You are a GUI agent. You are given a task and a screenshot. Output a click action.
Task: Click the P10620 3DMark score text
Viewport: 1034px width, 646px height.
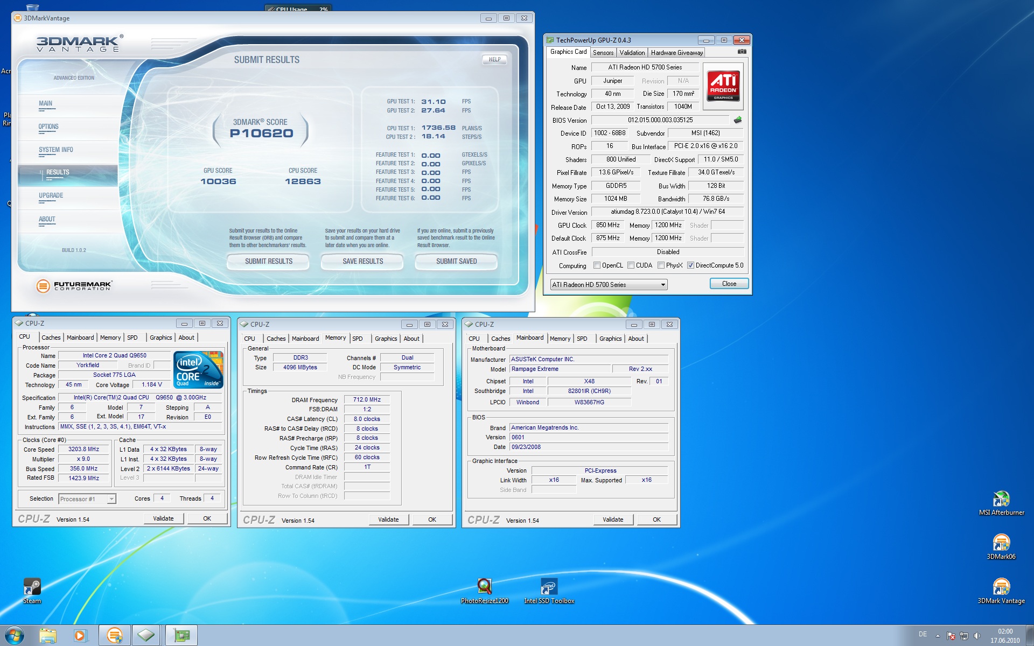[262, 134]
